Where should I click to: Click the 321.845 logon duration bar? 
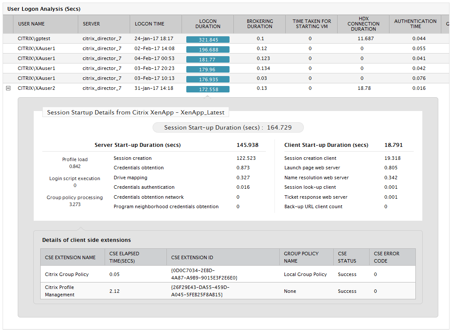point(208,40)
